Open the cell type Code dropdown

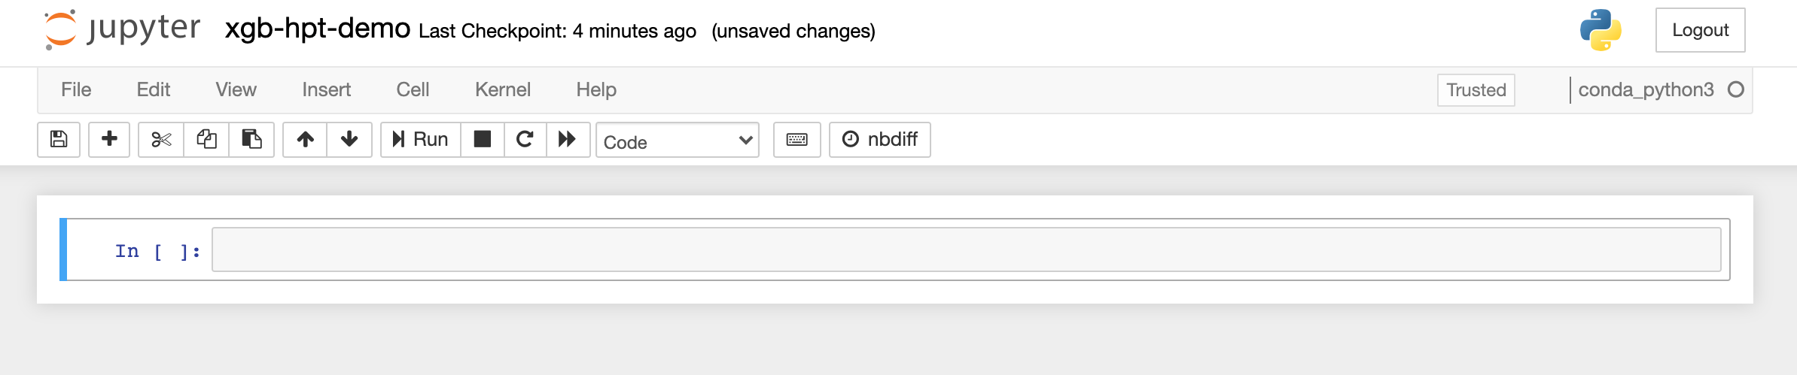pyautogui.click(x=678, y=141)
